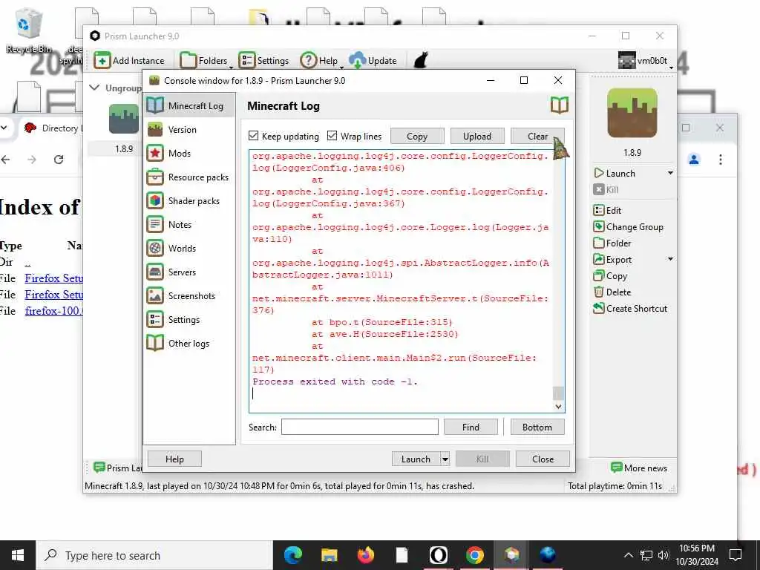Click the browser reload button
Viewport: 760px width, 570px height.
click(59, 159)
